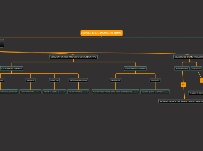Image resolution: width=203 pixels, height=151 pixels.
Task: Click the 'RECIBE EL MENSAJE' node
Action: [54, 92]
